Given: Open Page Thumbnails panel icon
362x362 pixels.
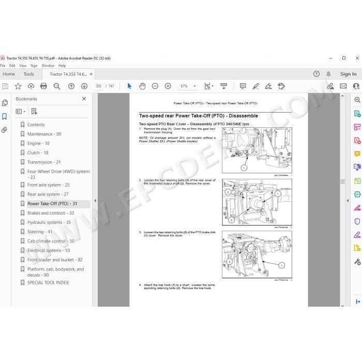Looking at the screenshot, I should [4, 103].
